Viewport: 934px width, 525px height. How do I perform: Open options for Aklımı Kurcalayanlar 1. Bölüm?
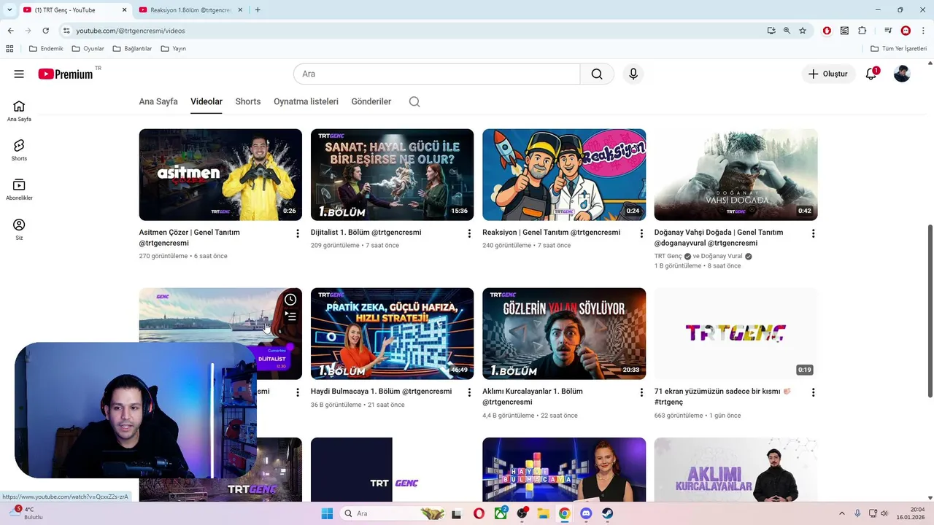pos(641,392)
